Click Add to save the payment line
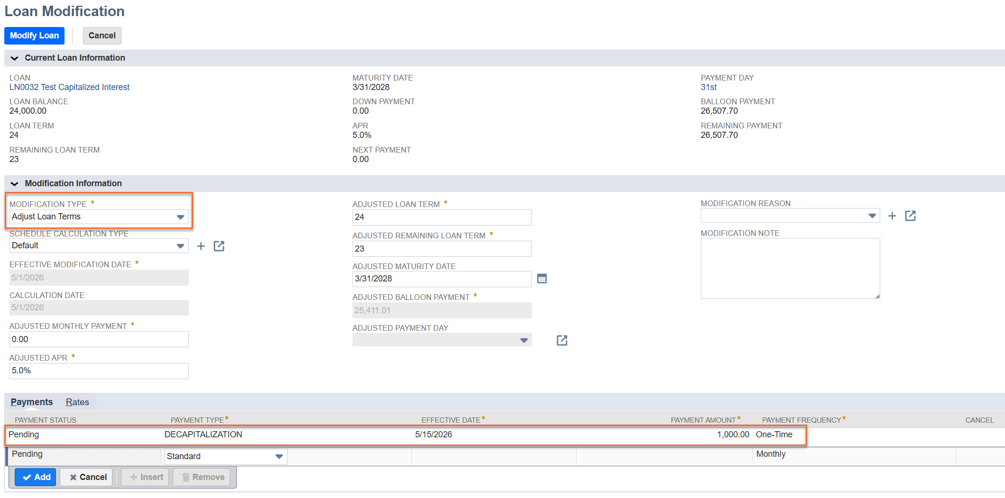This screenshot has width=1005, height=498. (x=36, y=477)
